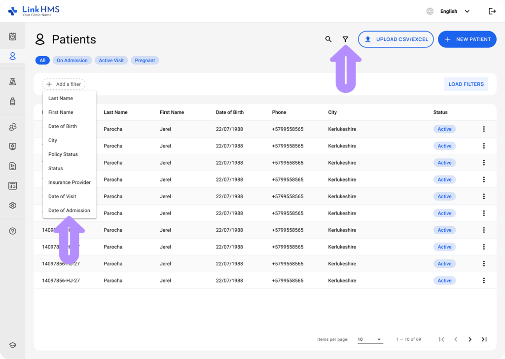Select the All patients chip
Viewport: 505px width, 359px height.
42,60
